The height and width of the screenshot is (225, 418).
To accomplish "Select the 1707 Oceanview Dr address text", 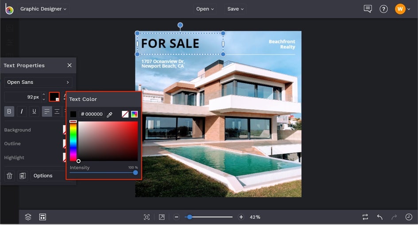I will click(x=163, y=64).
